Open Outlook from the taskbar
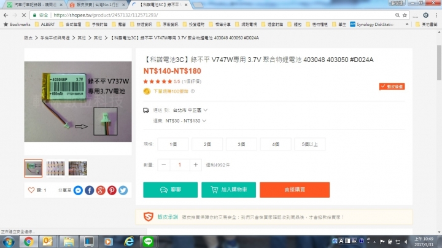 coord(48,242)
